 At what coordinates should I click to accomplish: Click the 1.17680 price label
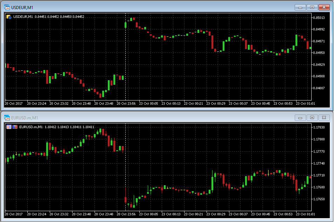pos(319,187)
